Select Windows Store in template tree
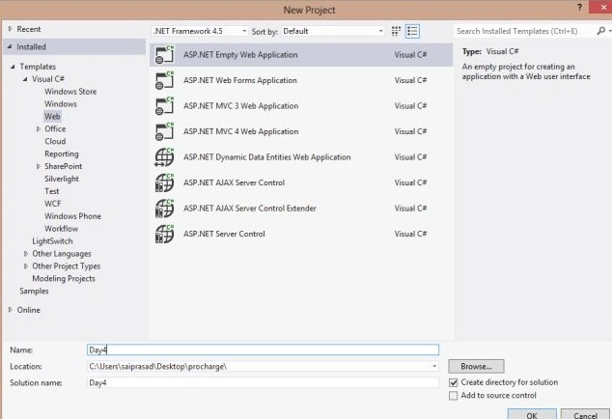 point(70,92)
